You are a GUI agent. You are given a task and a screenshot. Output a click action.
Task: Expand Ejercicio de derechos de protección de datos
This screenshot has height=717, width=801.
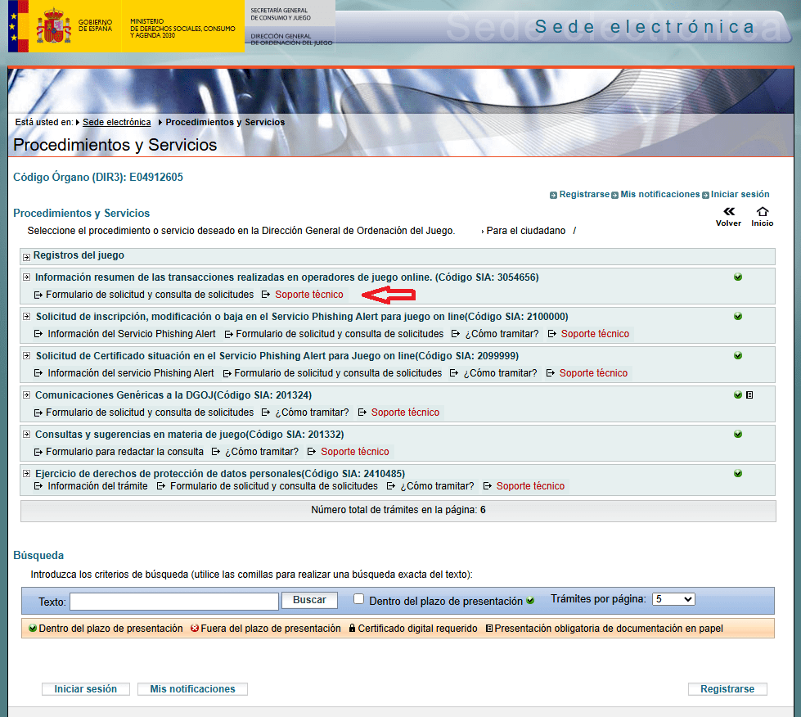point(27,474)
